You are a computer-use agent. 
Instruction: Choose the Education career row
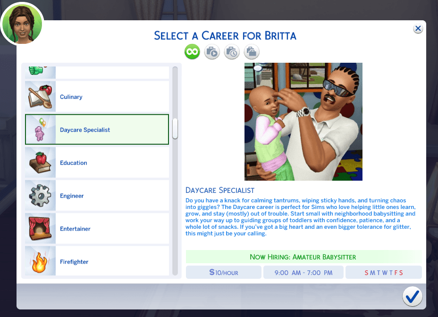[x=97, y=163]
